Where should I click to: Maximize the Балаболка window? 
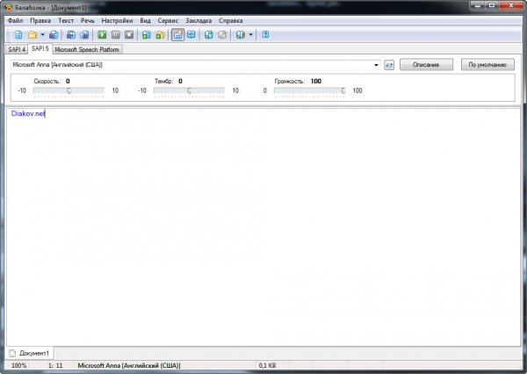pos(492,5)
